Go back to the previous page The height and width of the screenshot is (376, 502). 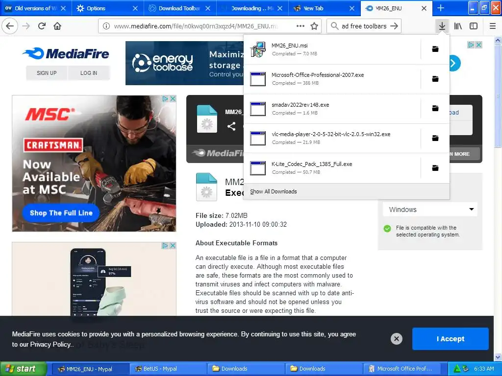[x=10, y=26]
